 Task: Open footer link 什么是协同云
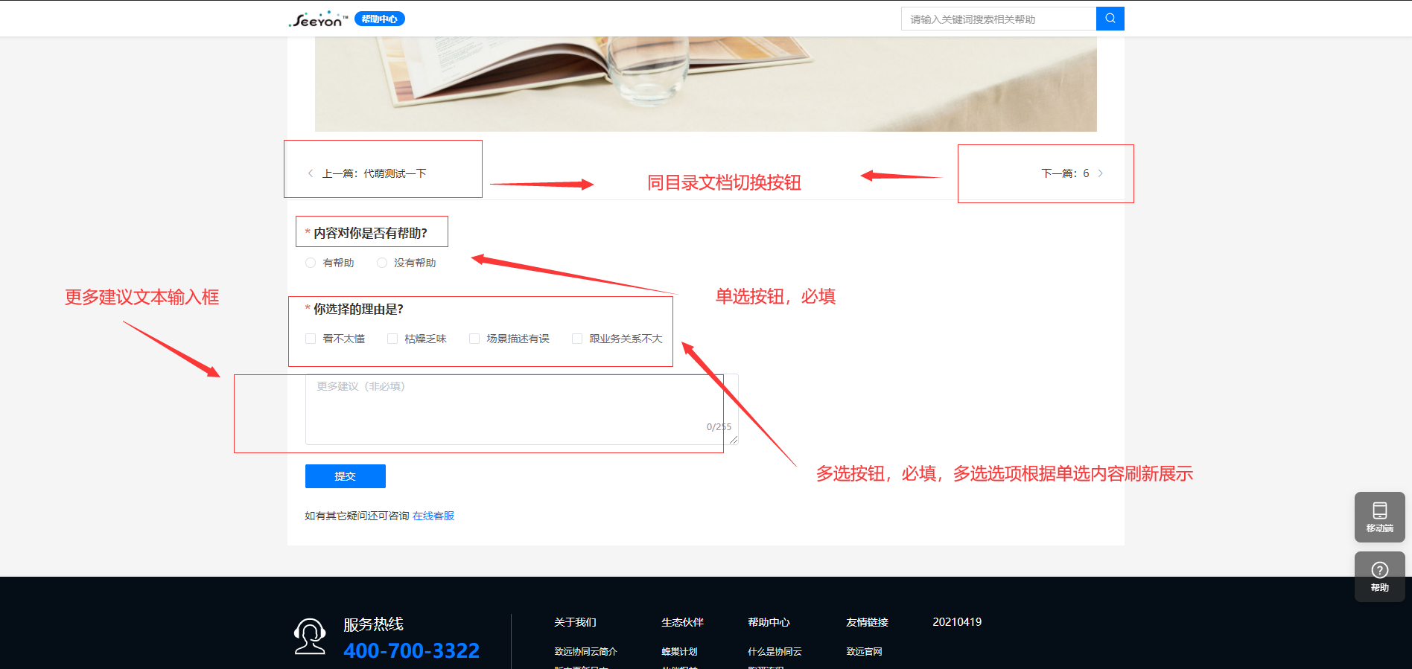(x=775, y=652)
